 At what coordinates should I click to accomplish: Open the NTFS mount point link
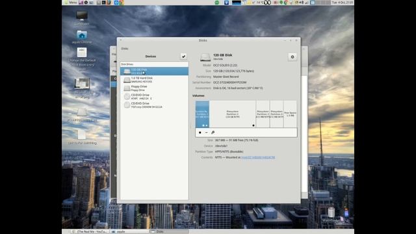(258, 157)
